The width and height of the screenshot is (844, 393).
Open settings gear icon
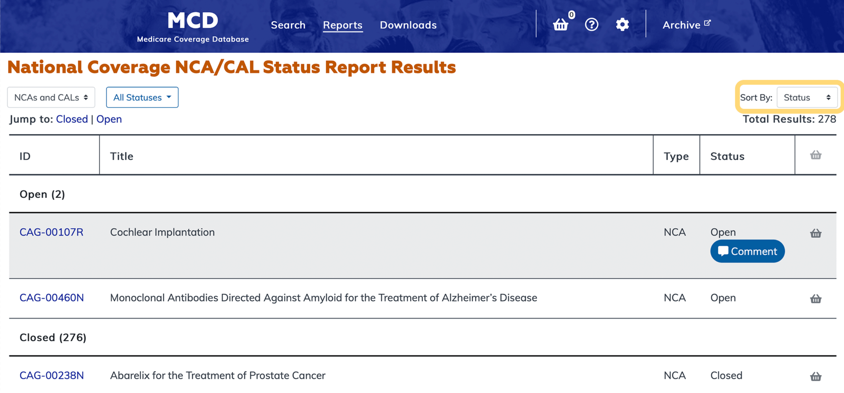click(x=622, y=24)
